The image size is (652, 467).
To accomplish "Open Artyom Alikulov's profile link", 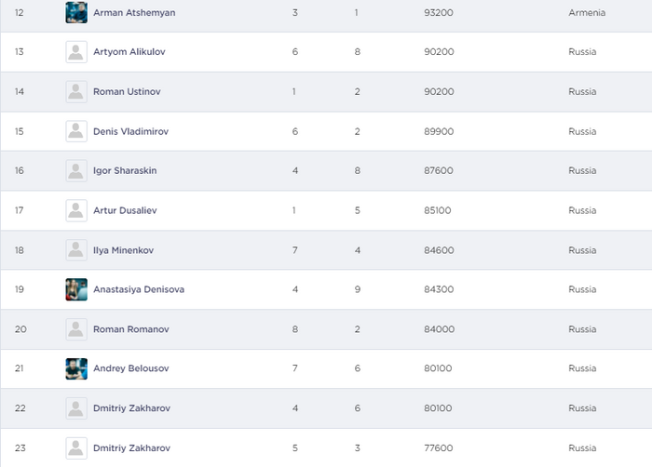I will [x=129, y=52].
